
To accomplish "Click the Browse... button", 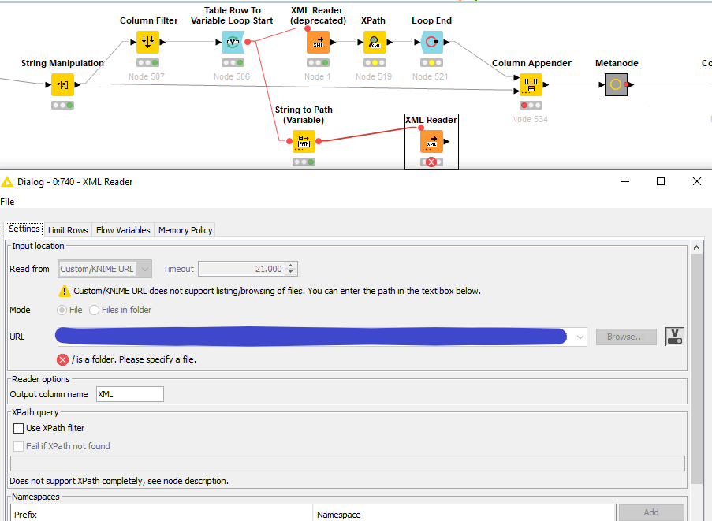I will pos(626,337).
